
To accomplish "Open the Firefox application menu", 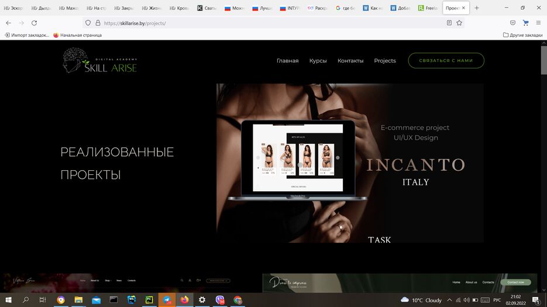I will 538,23.
